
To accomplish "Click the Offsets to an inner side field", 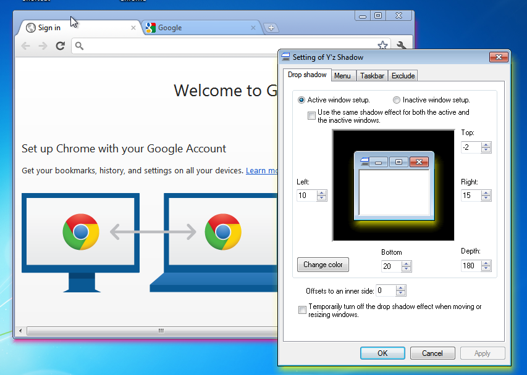I will [386, 291].
